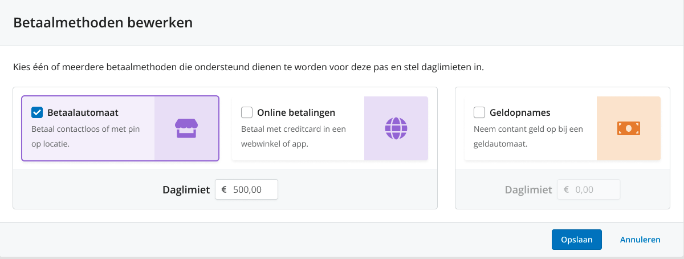Viewport: 684px width, 259px height.
Task: Cancel editing via the Annuleren link
Action: [x=640, y=240]
